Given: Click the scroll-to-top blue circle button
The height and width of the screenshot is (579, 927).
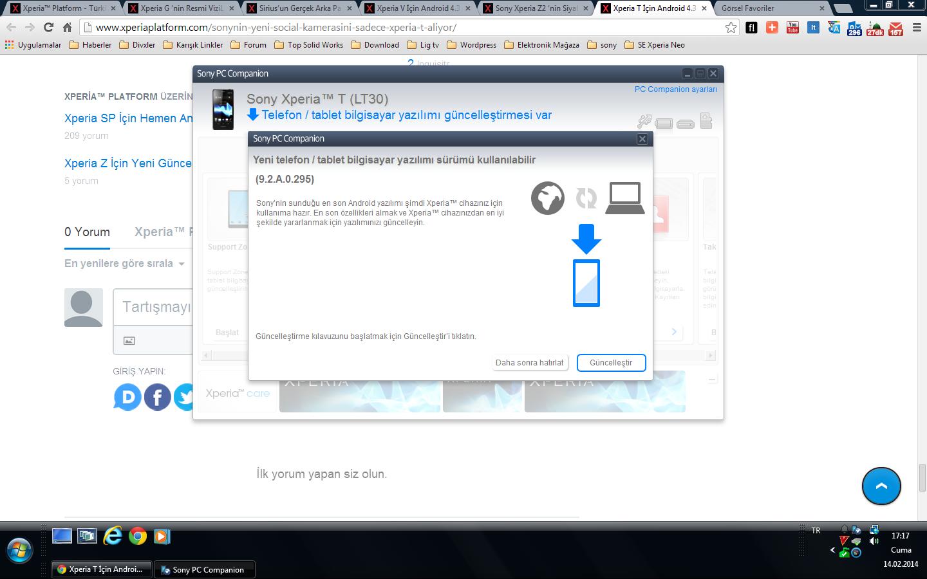Looking at the screenshot, I should click(x=881, y=486).
